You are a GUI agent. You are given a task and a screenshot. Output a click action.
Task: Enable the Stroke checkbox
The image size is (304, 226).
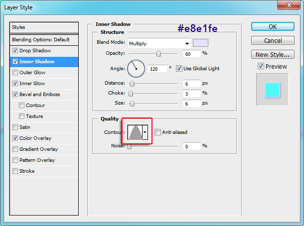[x=15, y=171]
